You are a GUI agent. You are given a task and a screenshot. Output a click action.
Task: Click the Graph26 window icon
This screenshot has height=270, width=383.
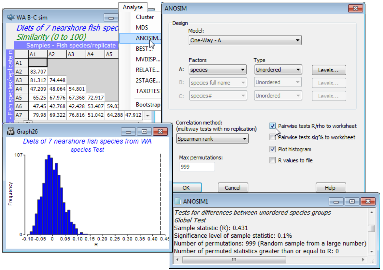point(11,131)
